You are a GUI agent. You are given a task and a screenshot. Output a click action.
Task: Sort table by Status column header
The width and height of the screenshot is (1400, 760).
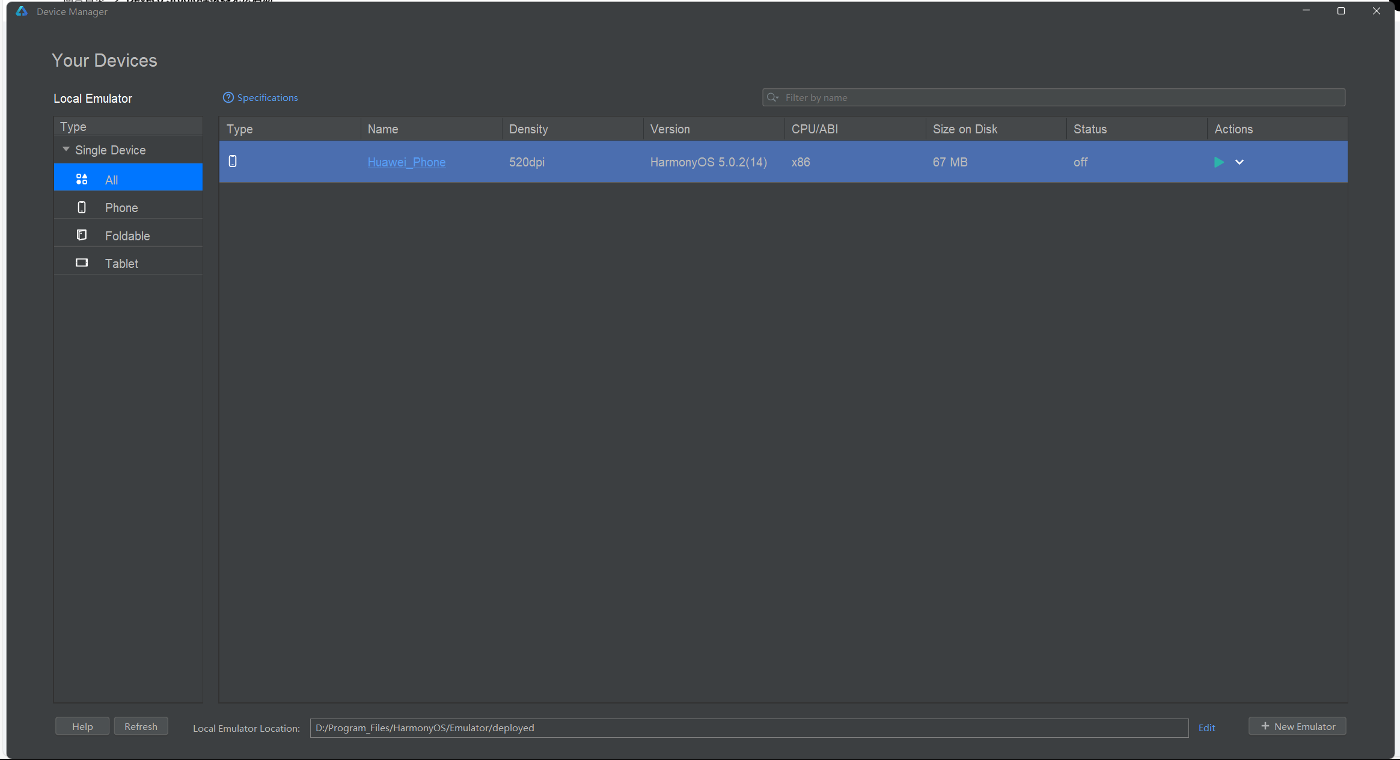[x=1137, y=129]
